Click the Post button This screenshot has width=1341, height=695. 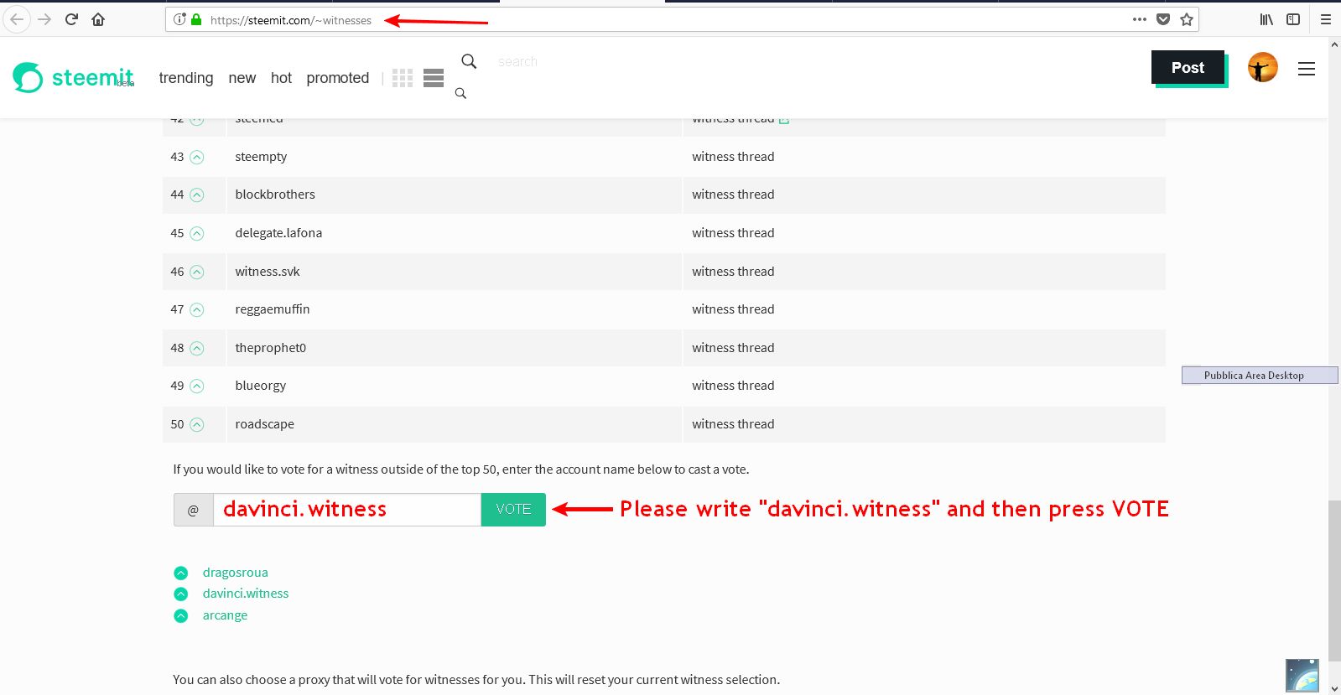pos(1188,68)
